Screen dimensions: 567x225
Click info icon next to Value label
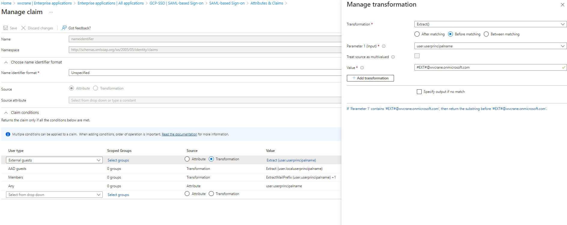tap(362, 68)
